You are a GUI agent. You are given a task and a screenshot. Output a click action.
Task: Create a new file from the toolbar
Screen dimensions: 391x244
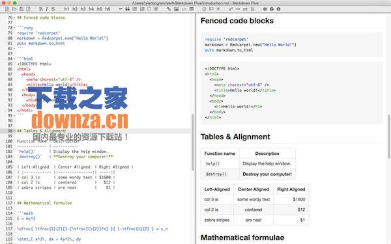(x=7, y=9)
